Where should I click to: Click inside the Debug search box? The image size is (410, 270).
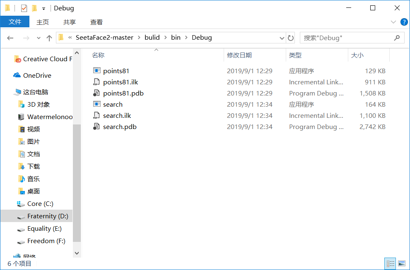(348, 38)
